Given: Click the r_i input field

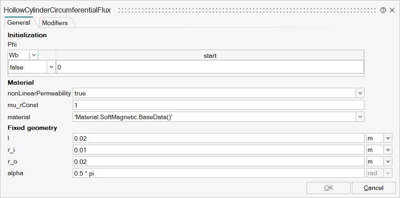Looking at the screenshot, I should [x=218, y=150].
